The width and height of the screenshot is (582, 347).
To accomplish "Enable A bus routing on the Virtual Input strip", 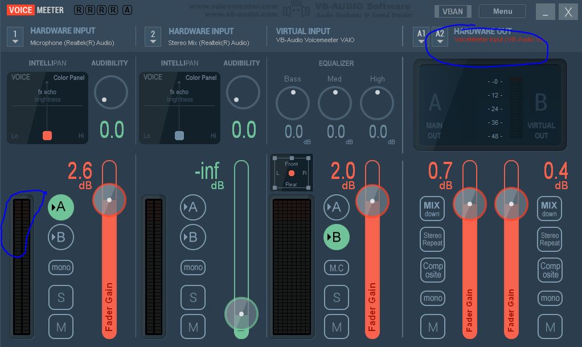I will (x=337, y=207).
